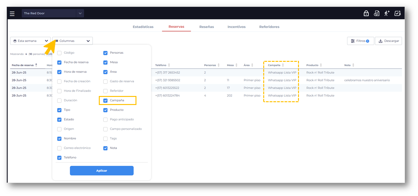The height and width of the screenshot is (196, 418).
Task: Open the Esta semana date range dropdown
Action: pos(30,41)
